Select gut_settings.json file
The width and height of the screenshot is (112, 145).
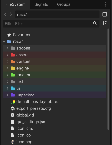pos(32,122)
